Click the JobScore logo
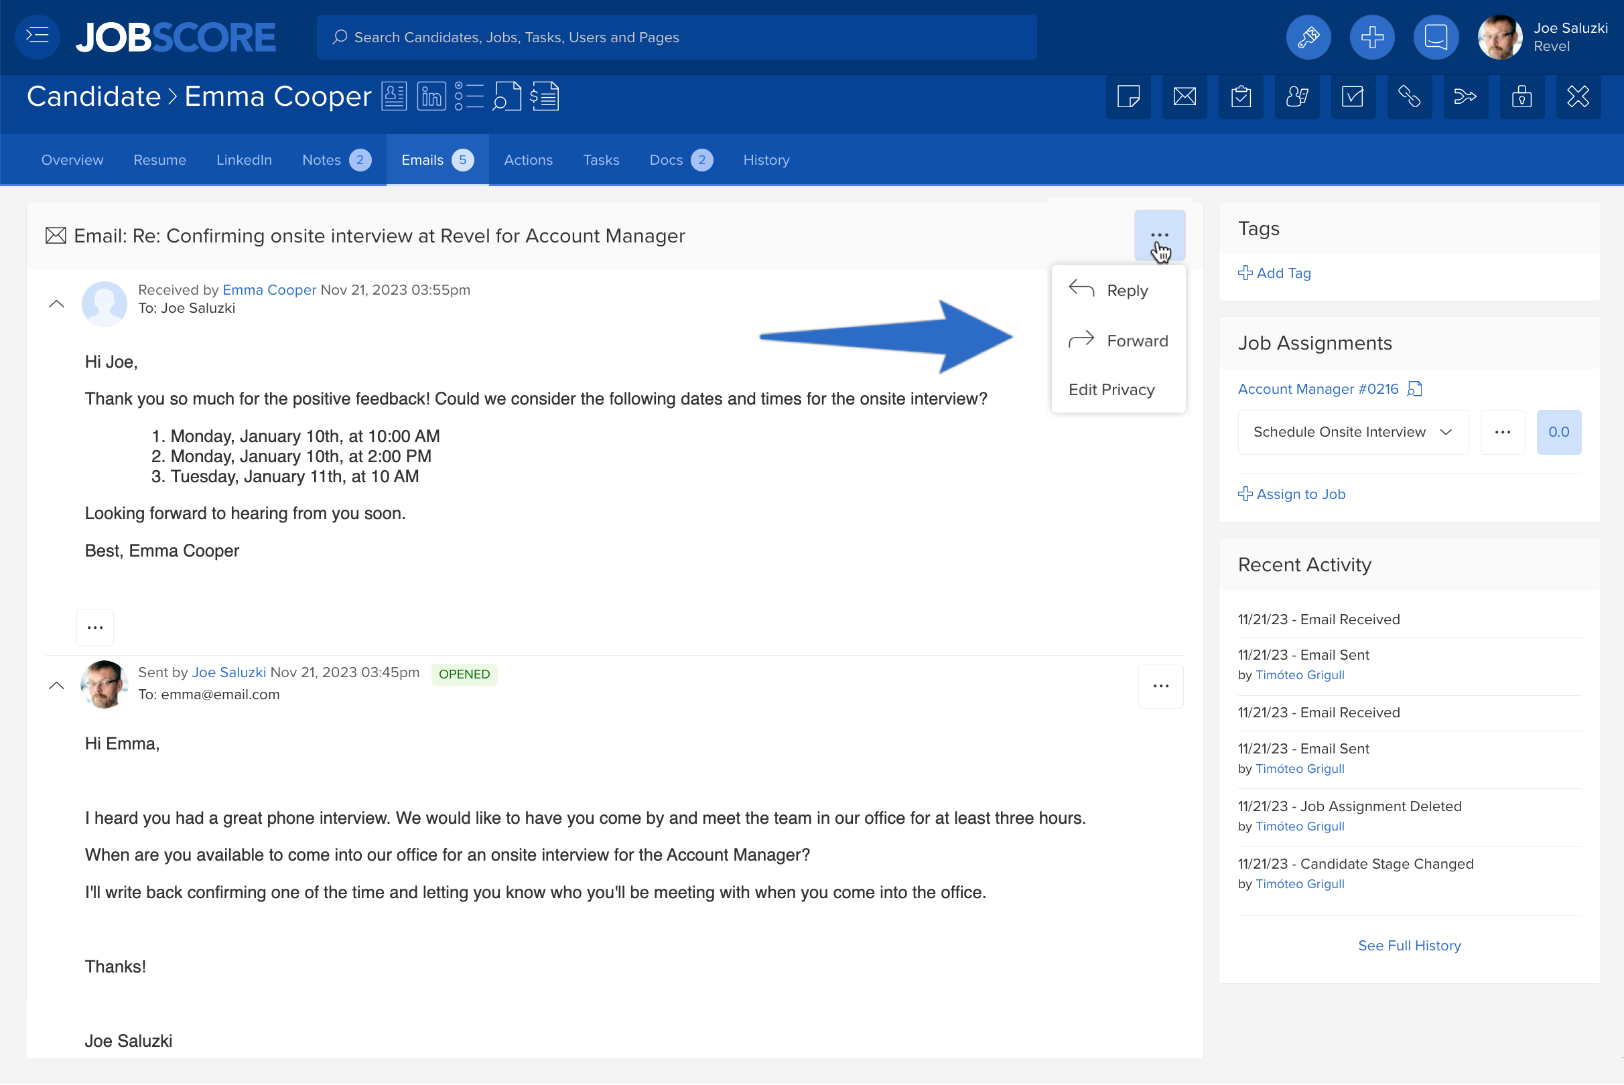1624x1085 pixels. (176, 37)
